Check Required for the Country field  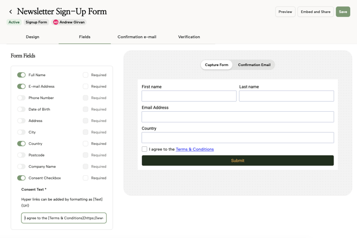85,144
